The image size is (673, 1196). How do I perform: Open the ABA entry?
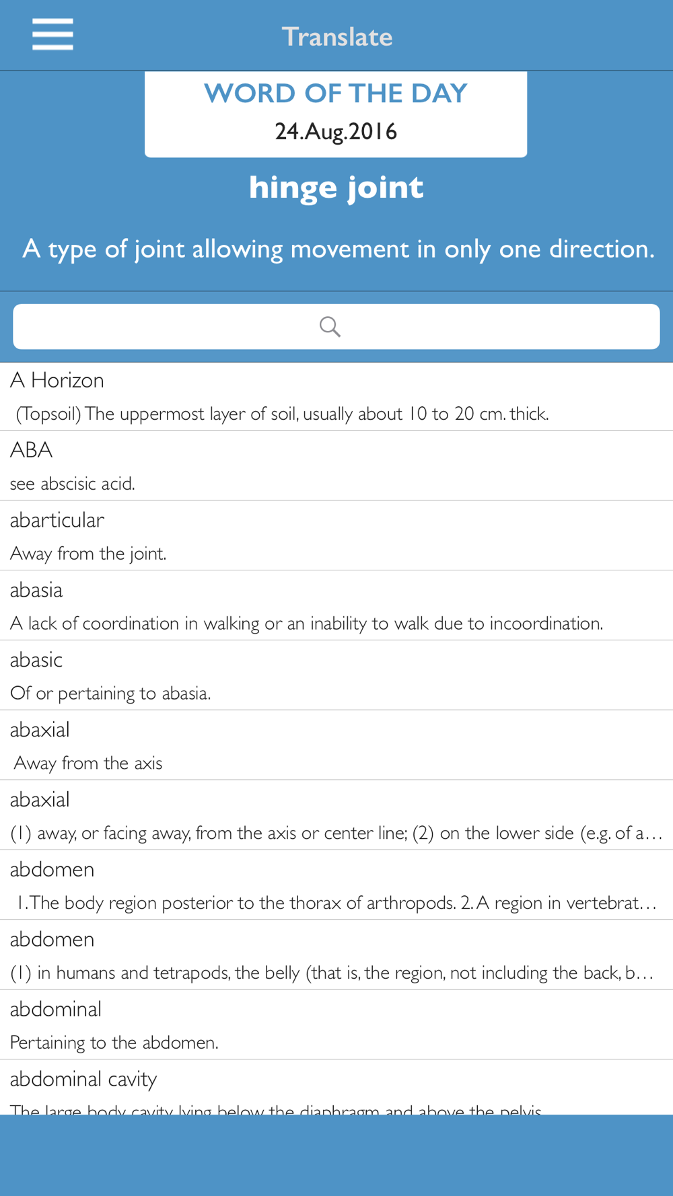point(336,465)
